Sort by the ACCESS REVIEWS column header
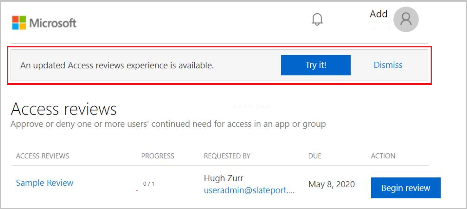Viewport: 467px width, 209px height. coord(42,156)
